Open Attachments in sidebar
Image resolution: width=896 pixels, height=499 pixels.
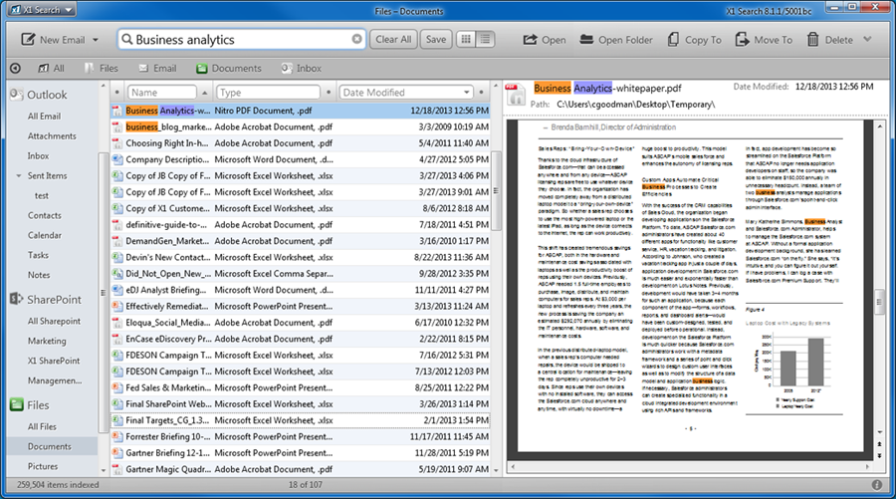click(x=52, y=136)
